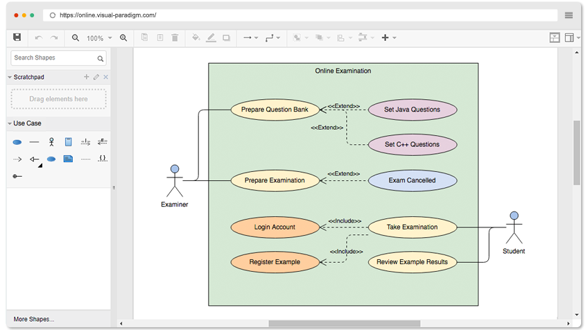The image size is (588, 330).
Task: Select the Set Java Questions use case
Action: pyautogui.click(x=413, y=110)
